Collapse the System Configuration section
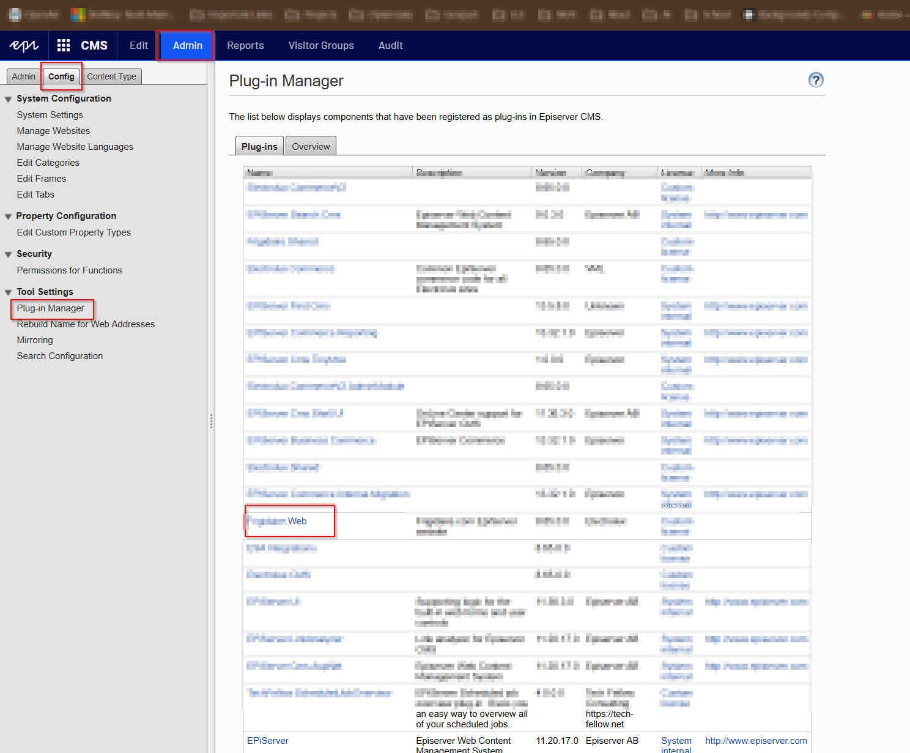The image size is (910, 753). click(8, 98)
